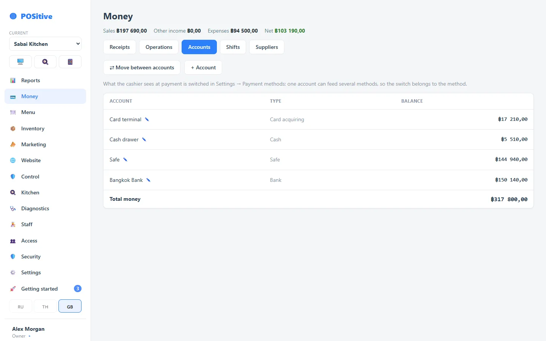Open the Access section
Viewport: 546px width, 341px height.
[x=45, y=241]
